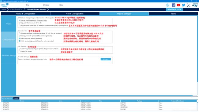Image resolution: width=199 pixels, height=112 pixels.
Task: Select the Project side section
Action: [x=9, y=24]
